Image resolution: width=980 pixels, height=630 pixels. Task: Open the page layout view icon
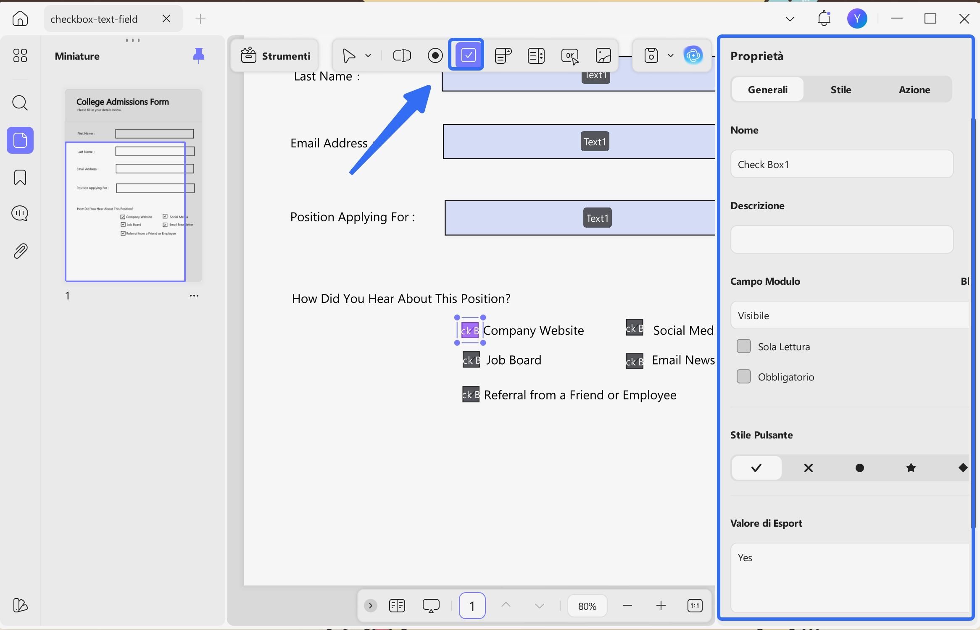(x=397, y=606)
